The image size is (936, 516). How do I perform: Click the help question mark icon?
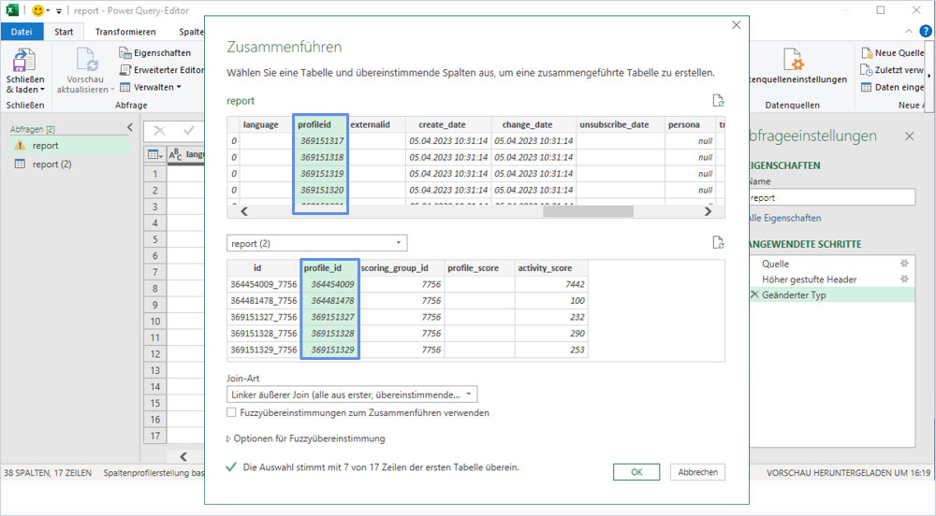tap(926, 31)
